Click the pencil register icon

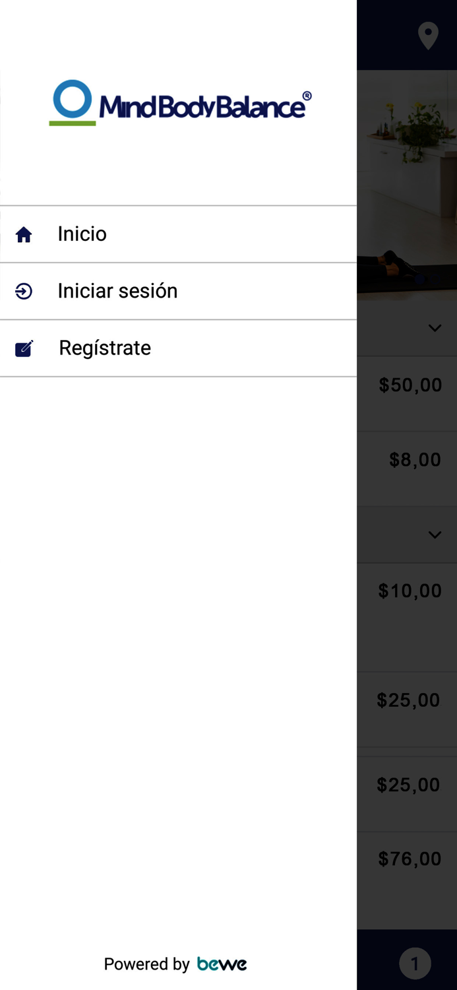pos(24,348)
